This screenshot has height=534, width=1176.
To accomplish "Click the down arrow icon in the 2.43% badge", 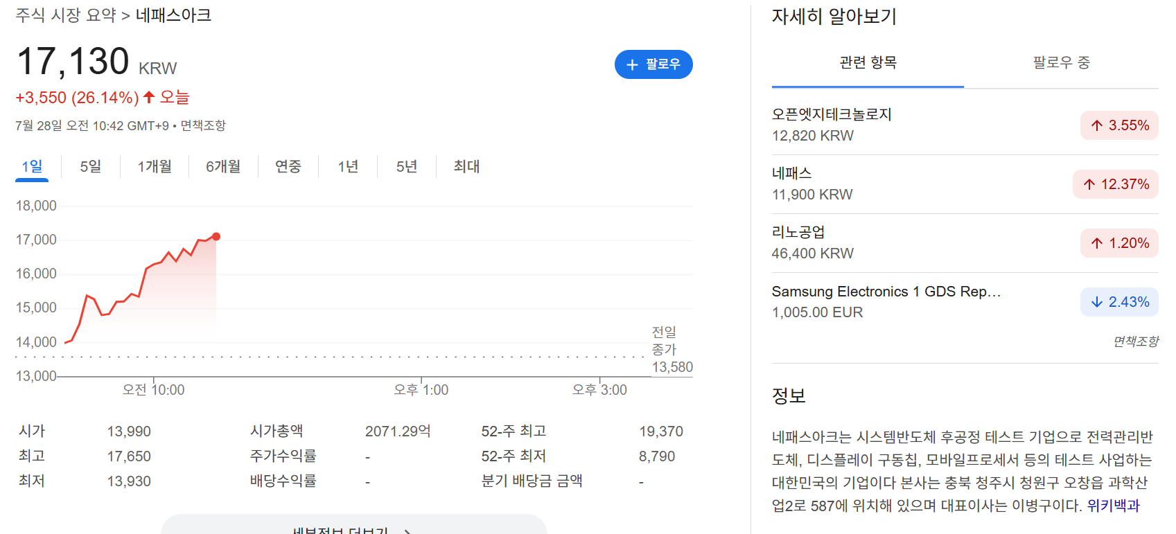I will (1097, 302).
